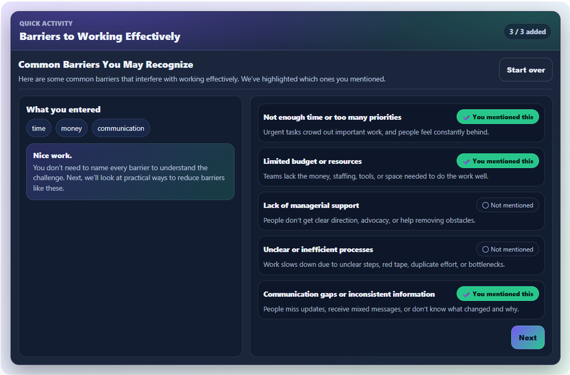Click the '3 / 3 added' counter badge
This screenshot has width=570, height=375.
(x=527, y=32)
